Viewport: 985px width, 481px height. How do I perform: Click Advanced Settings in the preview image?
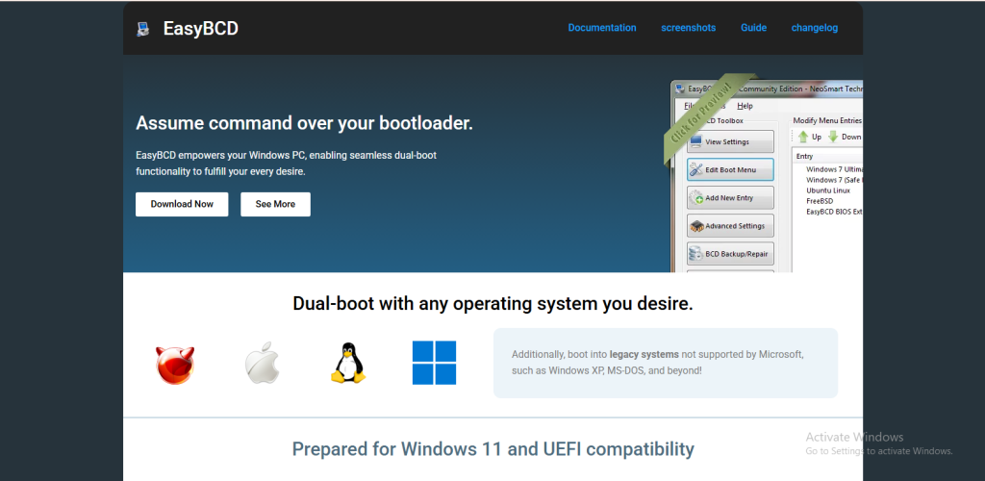pyautogui.click(x=731, y=226)
